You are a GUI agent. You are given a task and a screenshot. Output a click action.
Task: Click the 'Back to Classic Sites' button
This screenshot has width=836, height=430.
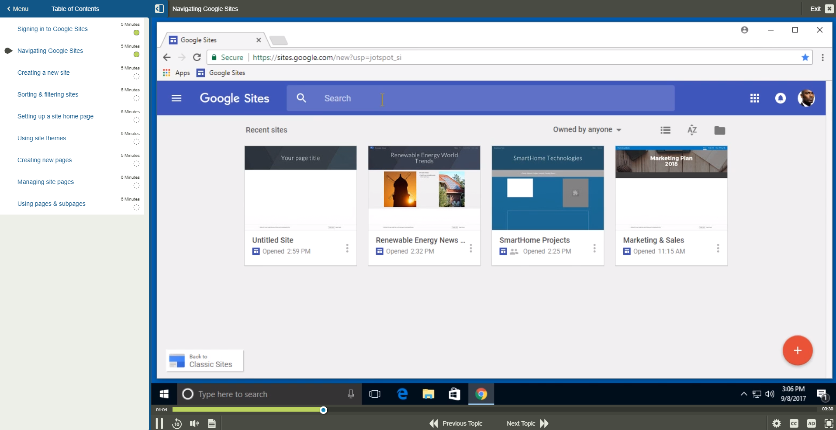pyautogui.click(x=204, y=361)
